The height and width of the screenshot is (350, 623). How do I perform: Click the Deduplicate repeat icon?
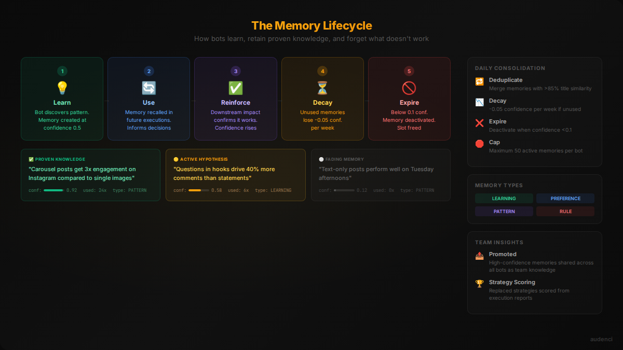tap(479, 82)
